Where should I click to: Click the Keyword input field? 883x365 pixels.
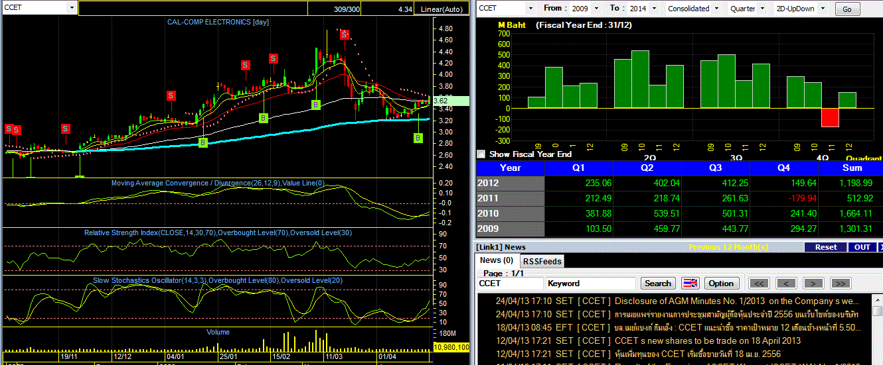(590, 283)
